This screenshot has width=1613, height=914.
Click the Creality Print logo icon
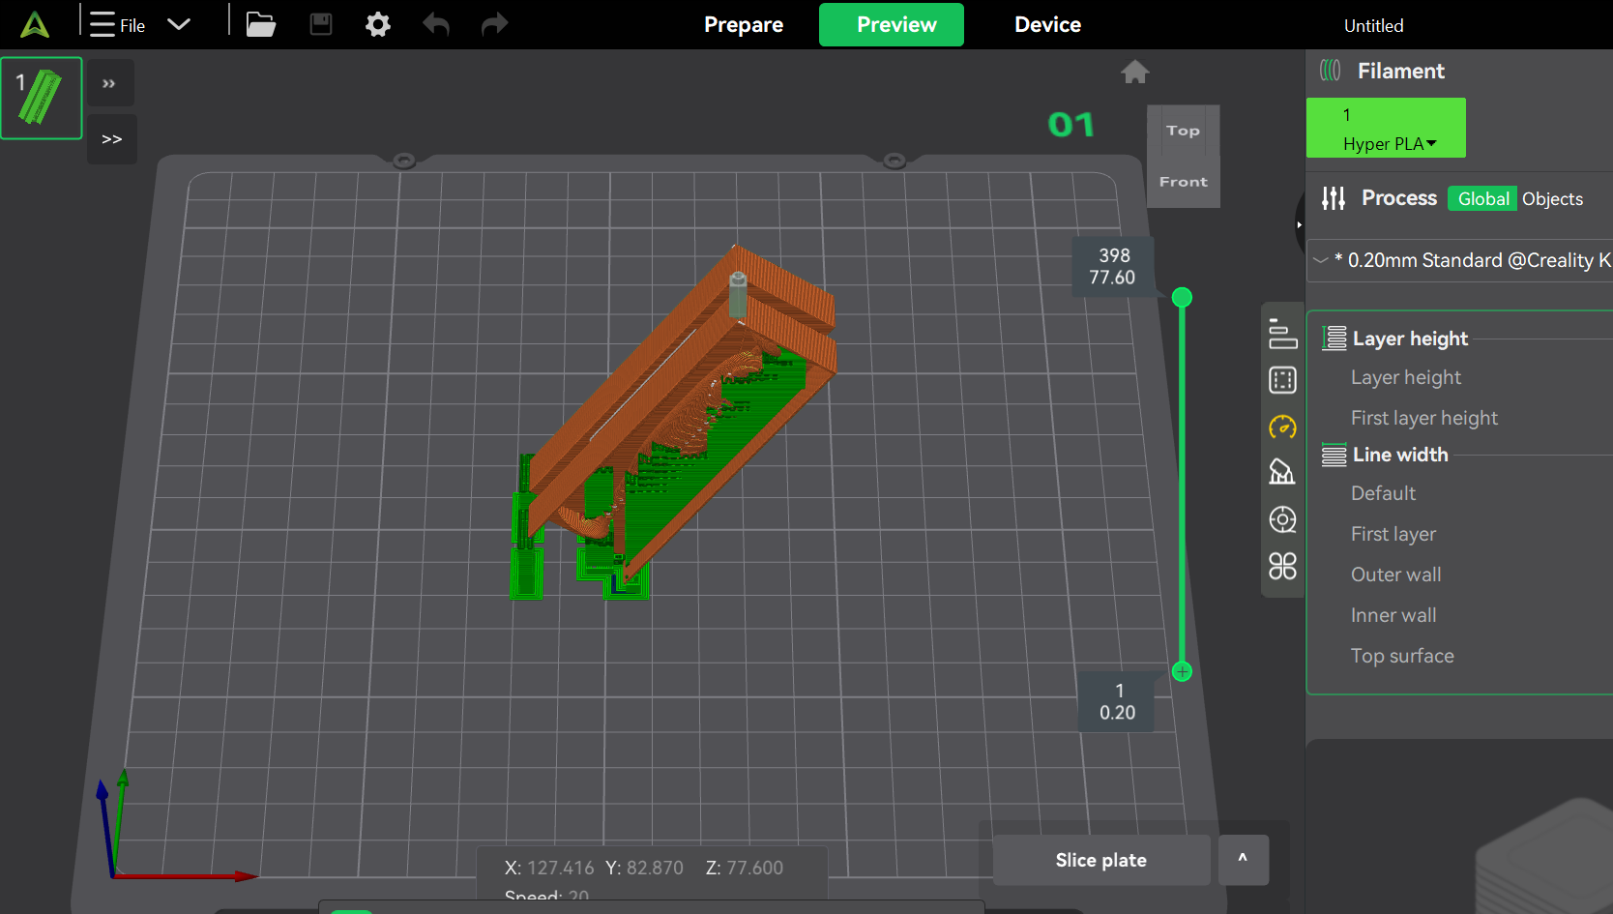point(35,24)
